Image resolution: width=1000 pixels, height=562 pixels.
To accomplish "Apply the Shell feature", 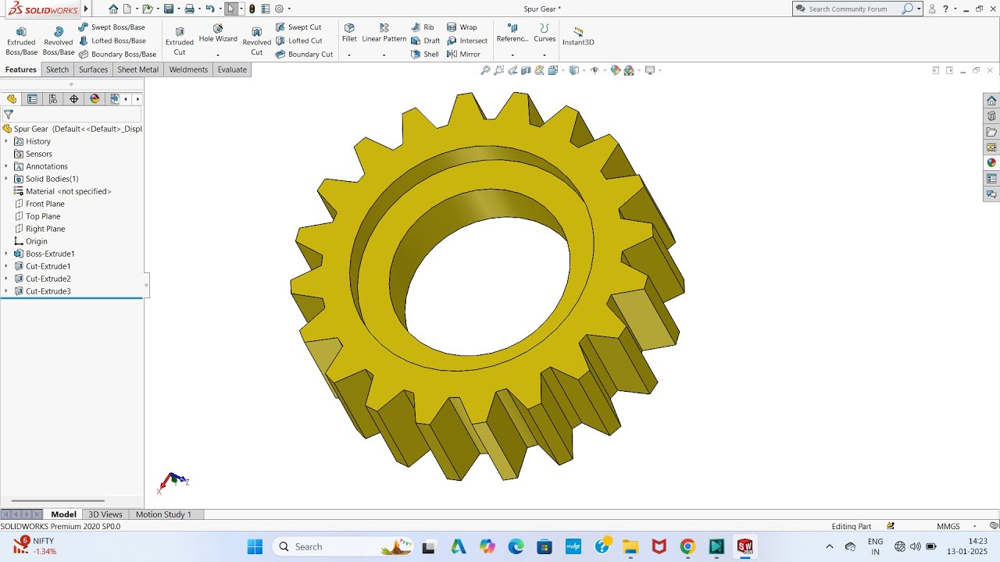I will (x=425, y=55).
